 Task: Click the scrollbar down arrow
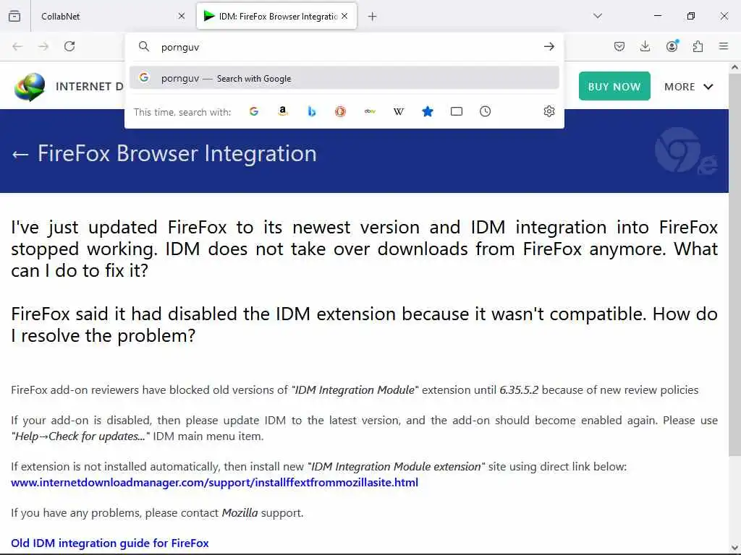coord(734,548)
